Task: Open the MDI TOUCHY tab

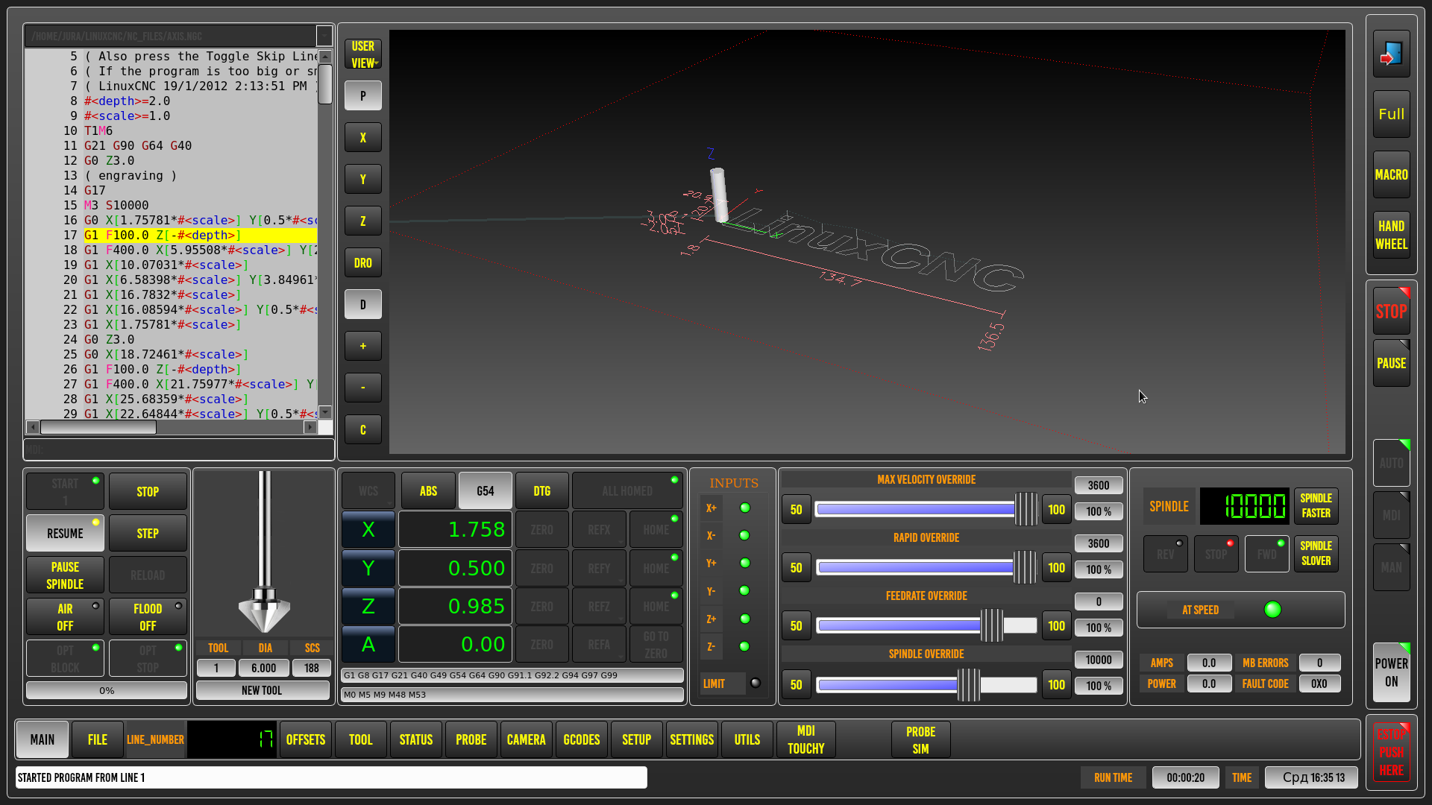Action: click(x=806, y=740)
